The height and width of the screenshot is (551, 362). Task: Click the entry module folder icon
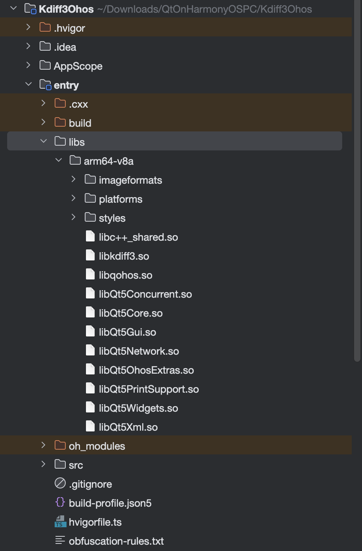pos(46,84)
